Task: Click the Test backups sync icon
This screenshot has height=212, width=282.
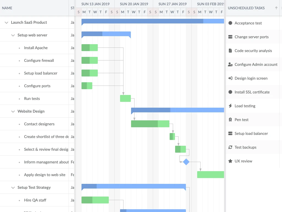Action: tap(230, 147)
